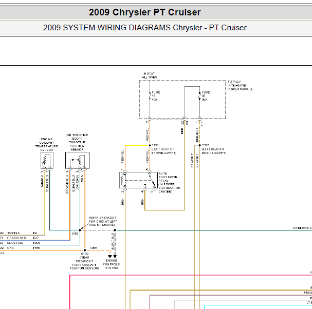The width and height of the screenshot is (312, 309).
Task: Click the "2009 SYSTEM WIRING DIAGRAMS" subtitle
Action: pyautogui.click(x=106, y=28)
